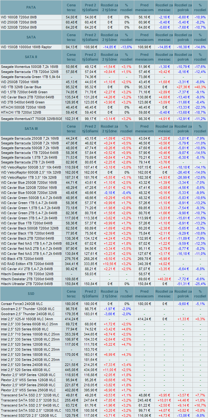Viewport: 208px width, 418px height.
Task: Click Intel 2,5" 520 Series 480GB MLC
Action: (x=26, y=370)
